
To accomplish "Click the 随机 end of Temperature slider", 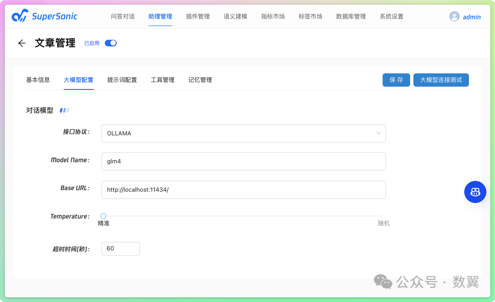I will tap(384, 216).
